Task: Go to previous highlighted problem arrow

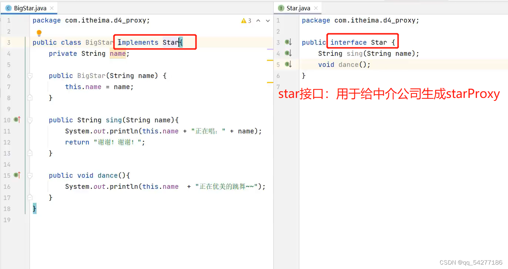Action: pyautogui.click(x=258, y=21)
